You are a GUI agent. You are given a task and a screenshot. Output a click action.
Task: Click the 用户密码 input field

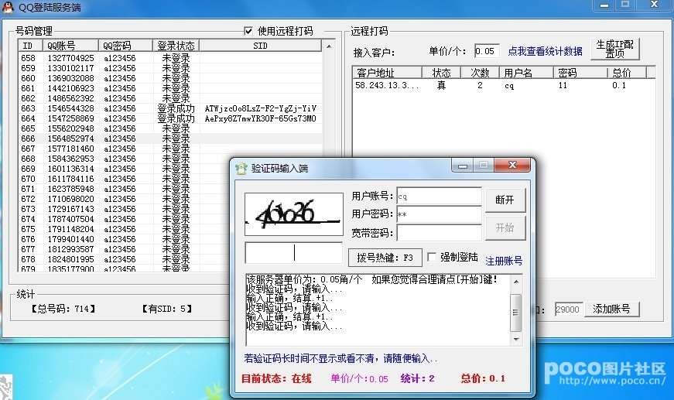pos(439,214)
